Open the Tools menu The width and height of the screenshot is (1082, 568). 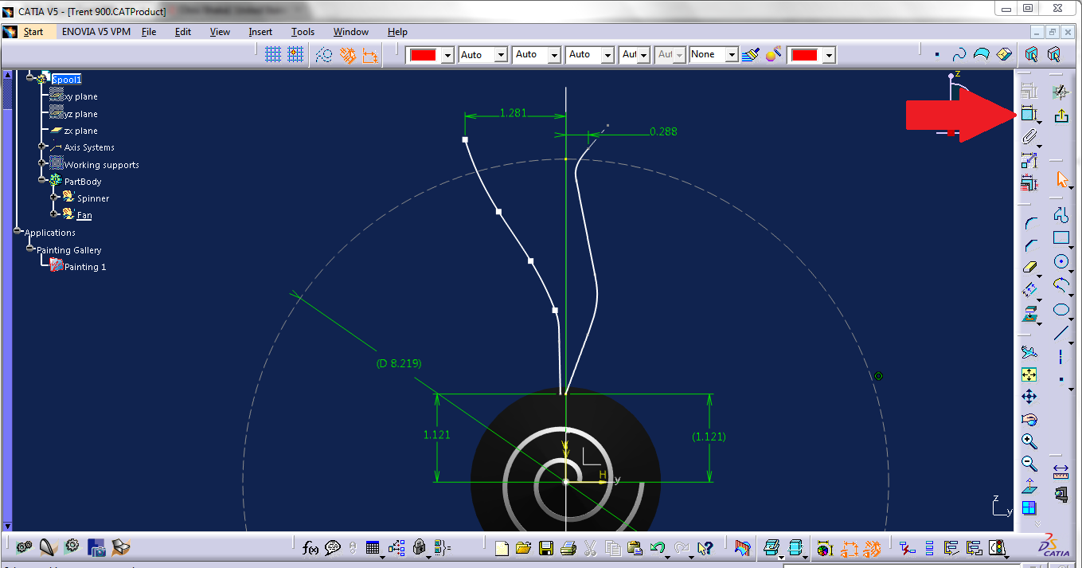pyautogui.click(x=303, y=32)
